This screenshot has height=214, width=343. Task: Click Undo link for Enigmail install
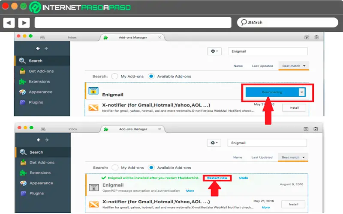pos(244,178)
